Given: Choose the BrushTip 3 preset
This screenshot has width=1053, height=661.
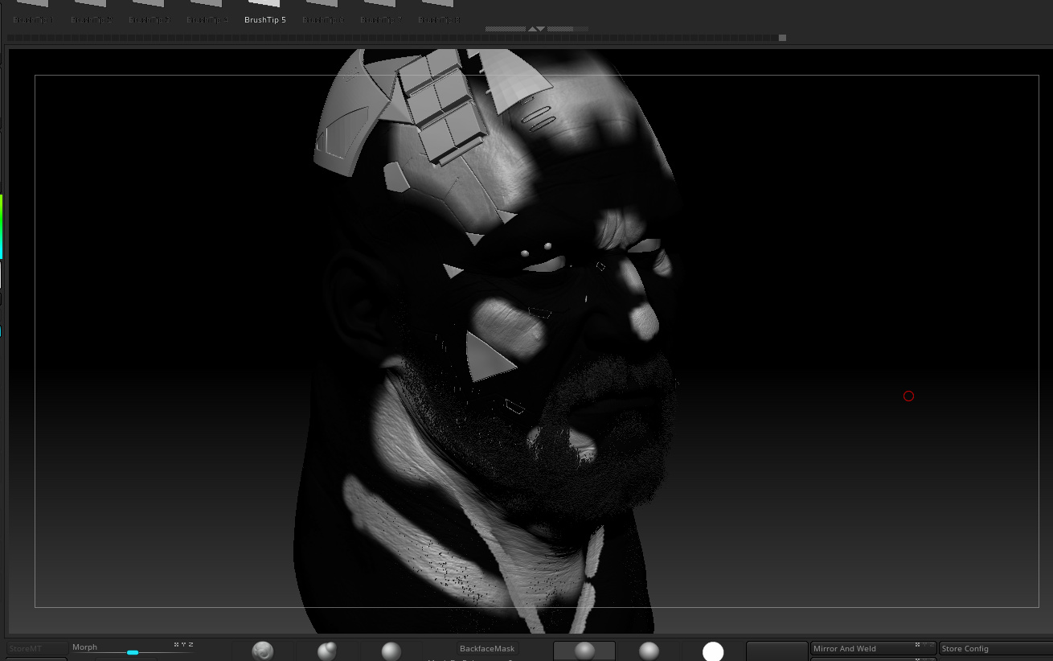Looking at the screenshot, I should 150,12.
